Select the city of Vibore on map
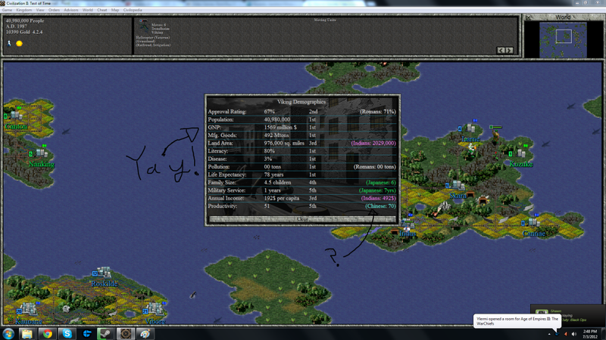606x340 pixels. [155, 308]
